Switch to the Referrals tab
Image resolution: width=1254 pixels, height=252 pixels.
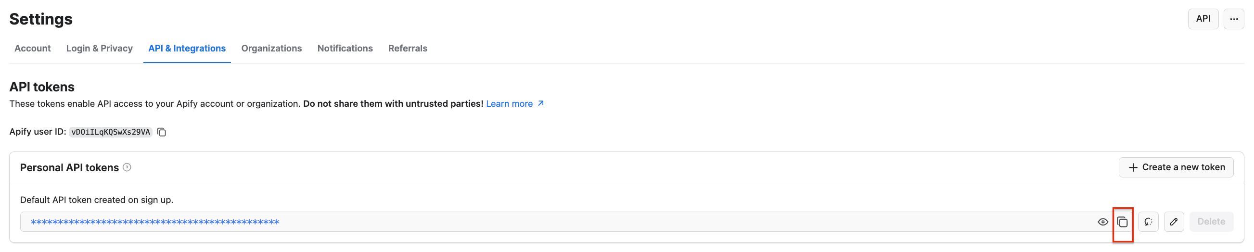pos(408,48)
